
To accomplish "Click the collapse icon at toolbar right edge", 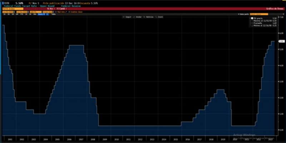I will coord(284,14).
